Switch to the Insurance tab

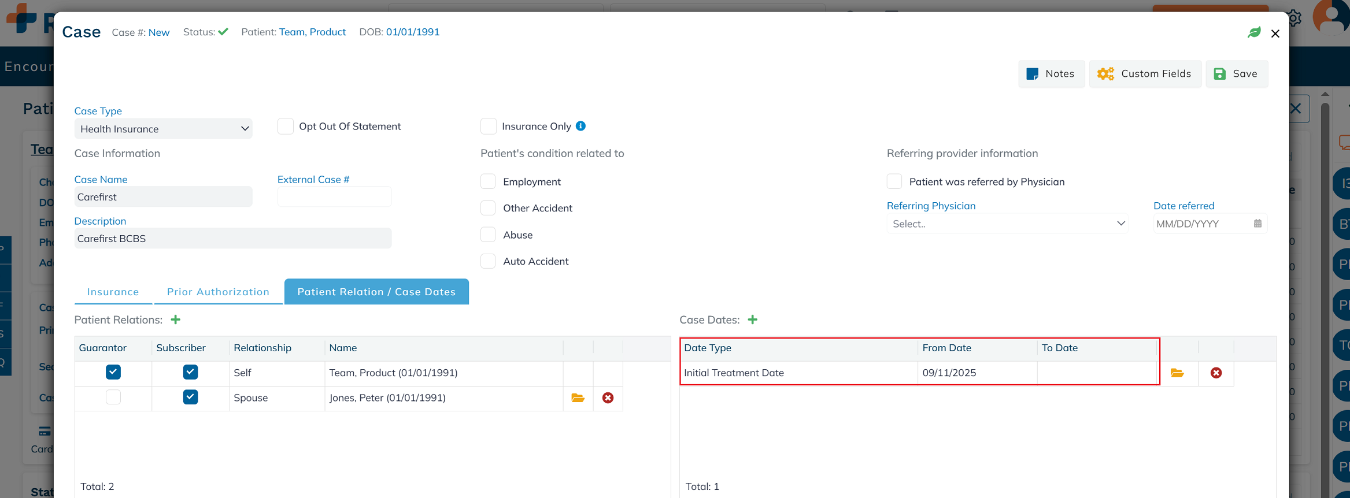113,292
